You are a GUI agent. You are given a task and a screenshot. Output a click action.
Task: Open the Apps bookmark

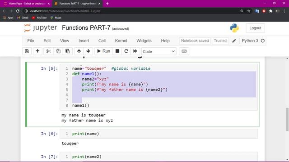click(8, 18)
